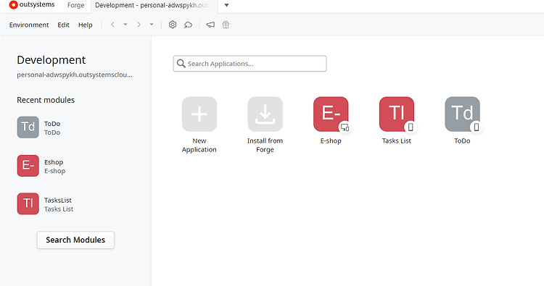Click the 'TasksList' module name in sidebar
This screenshot has height=286, width=544.
[58, 200]
